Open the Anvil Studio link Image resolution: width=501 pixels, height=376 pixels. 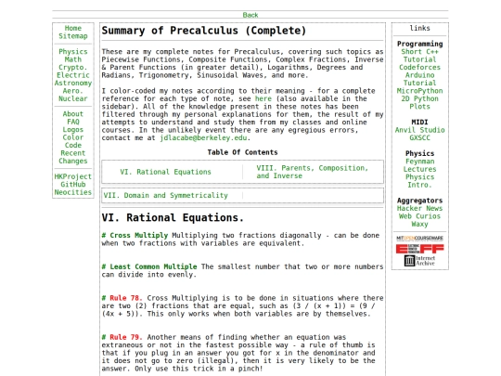tap(419, 130)
